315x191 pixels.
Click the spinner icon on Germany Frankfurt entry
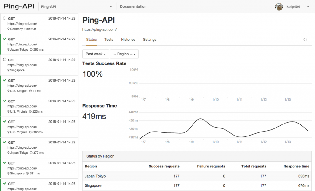coord(5,18)
